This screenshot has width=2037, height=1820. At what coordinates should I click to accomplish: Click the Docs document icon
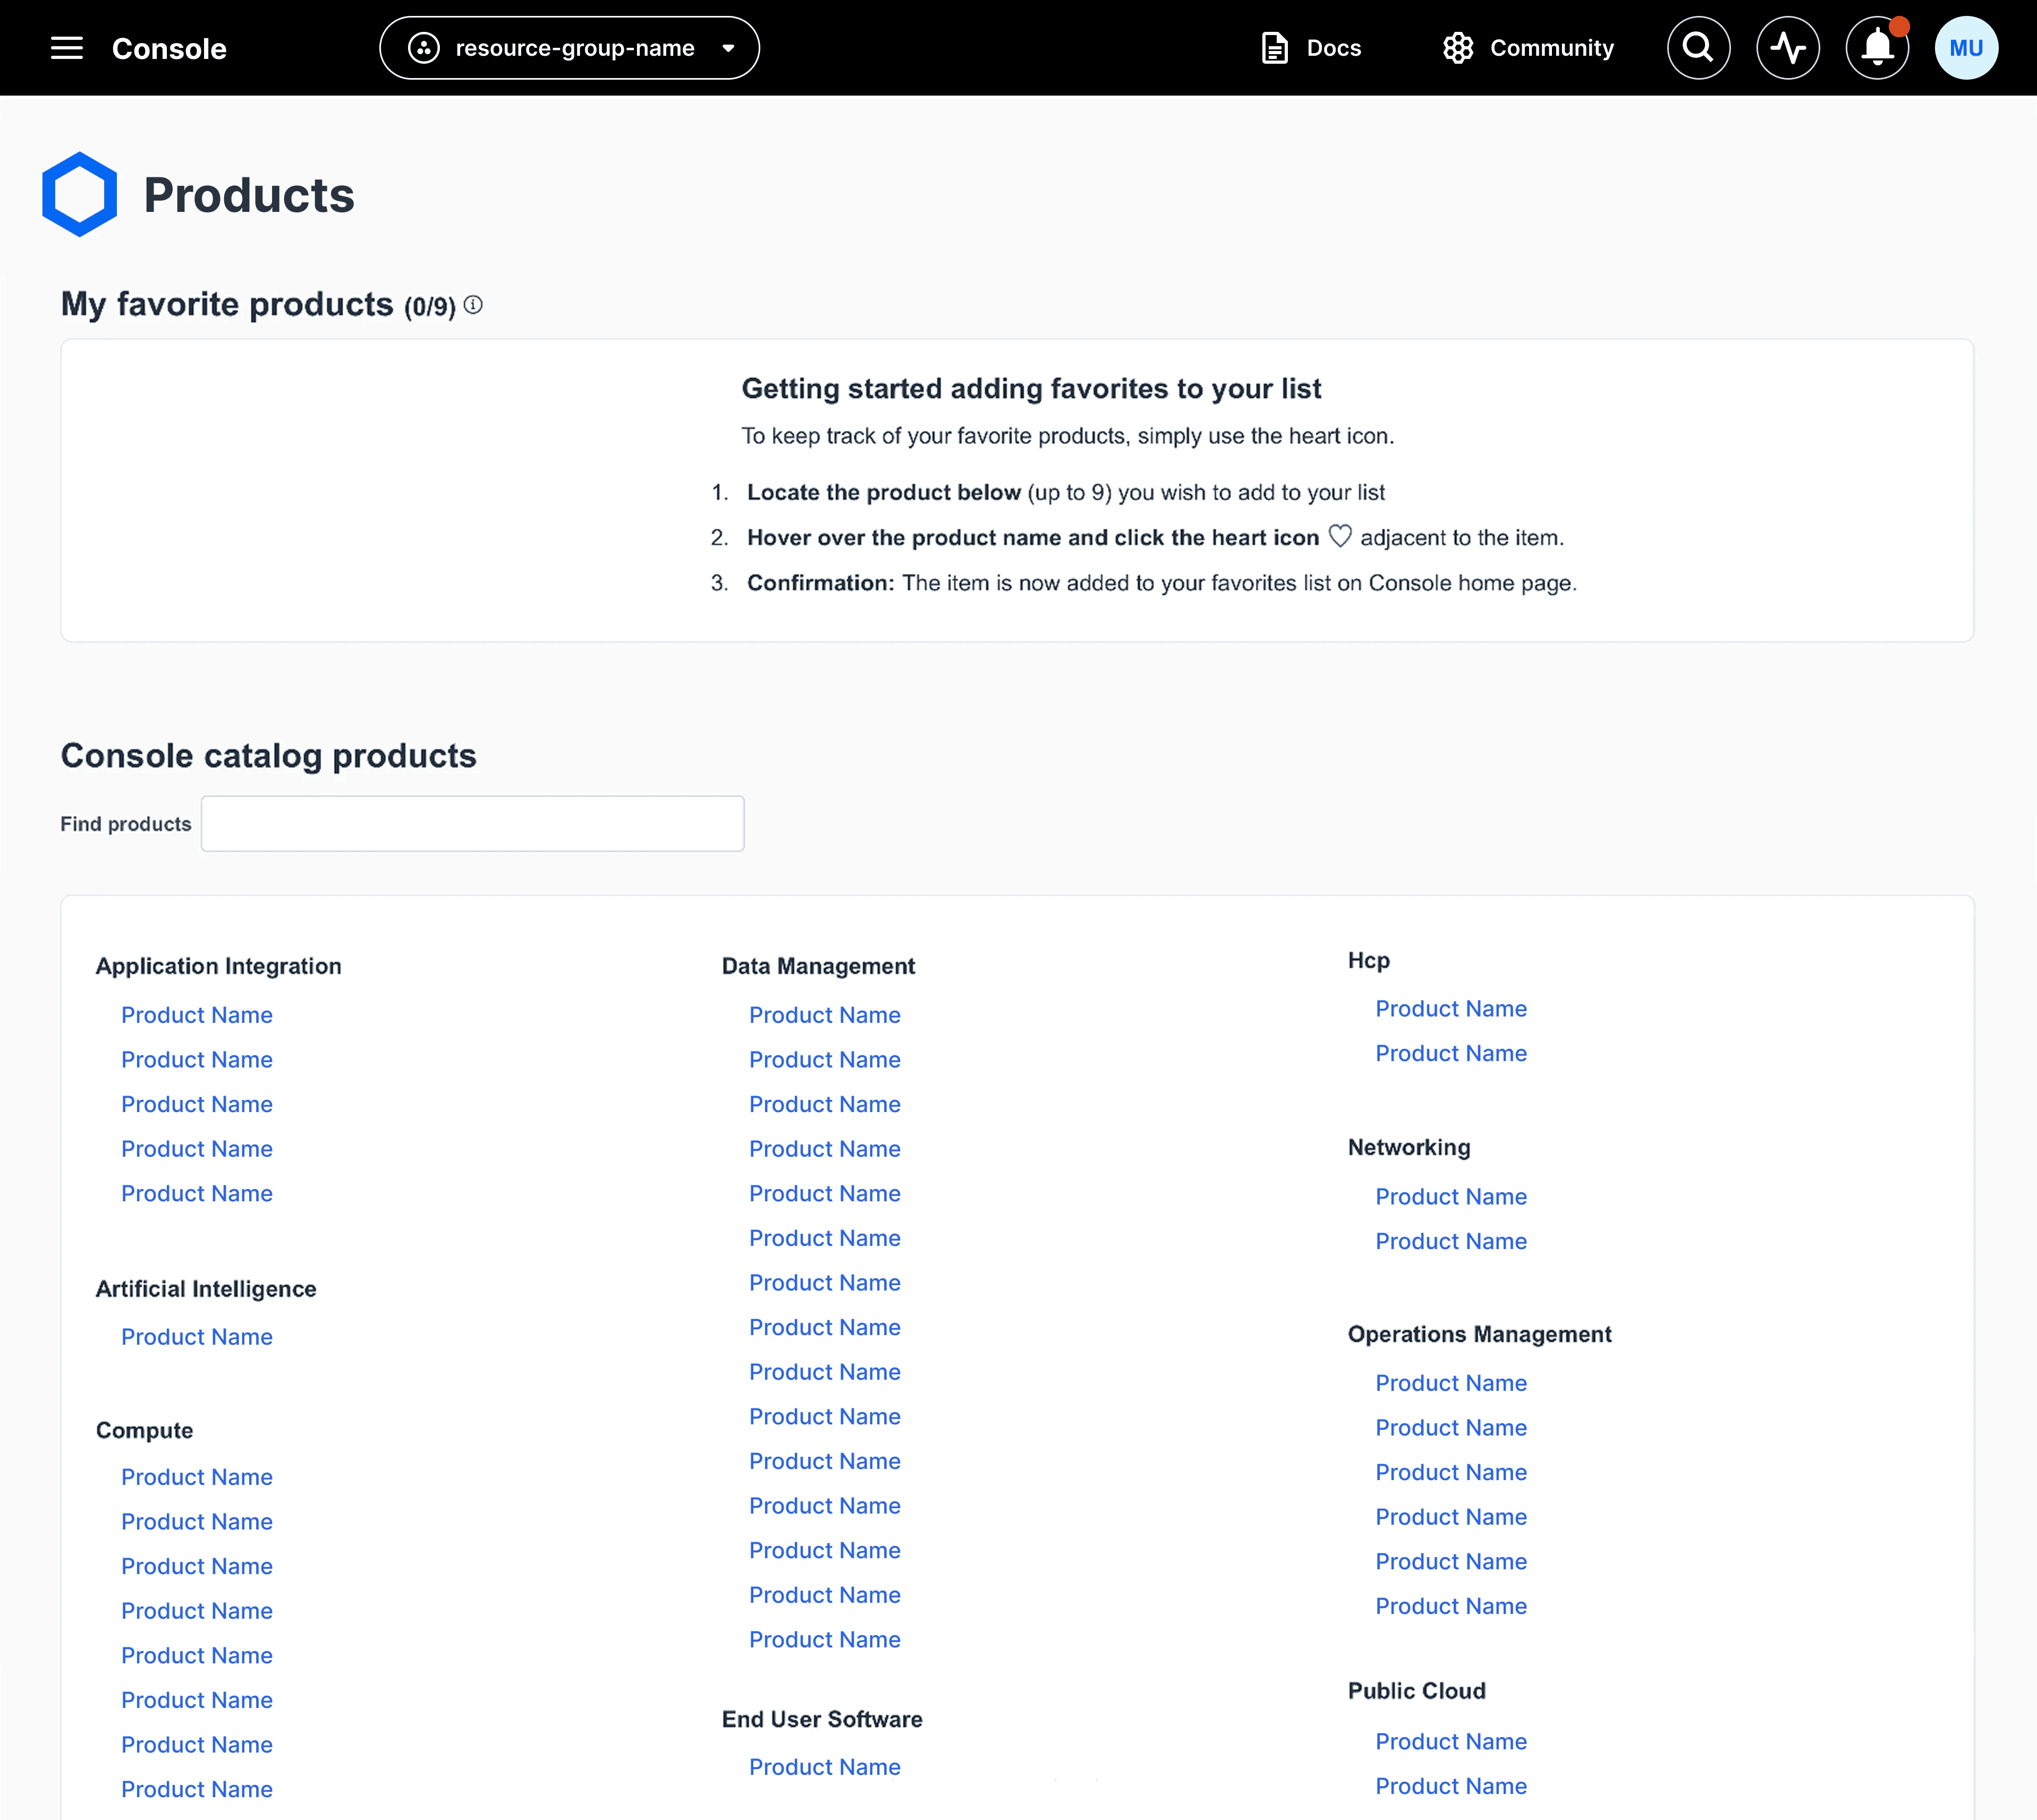click(1274, 48)
